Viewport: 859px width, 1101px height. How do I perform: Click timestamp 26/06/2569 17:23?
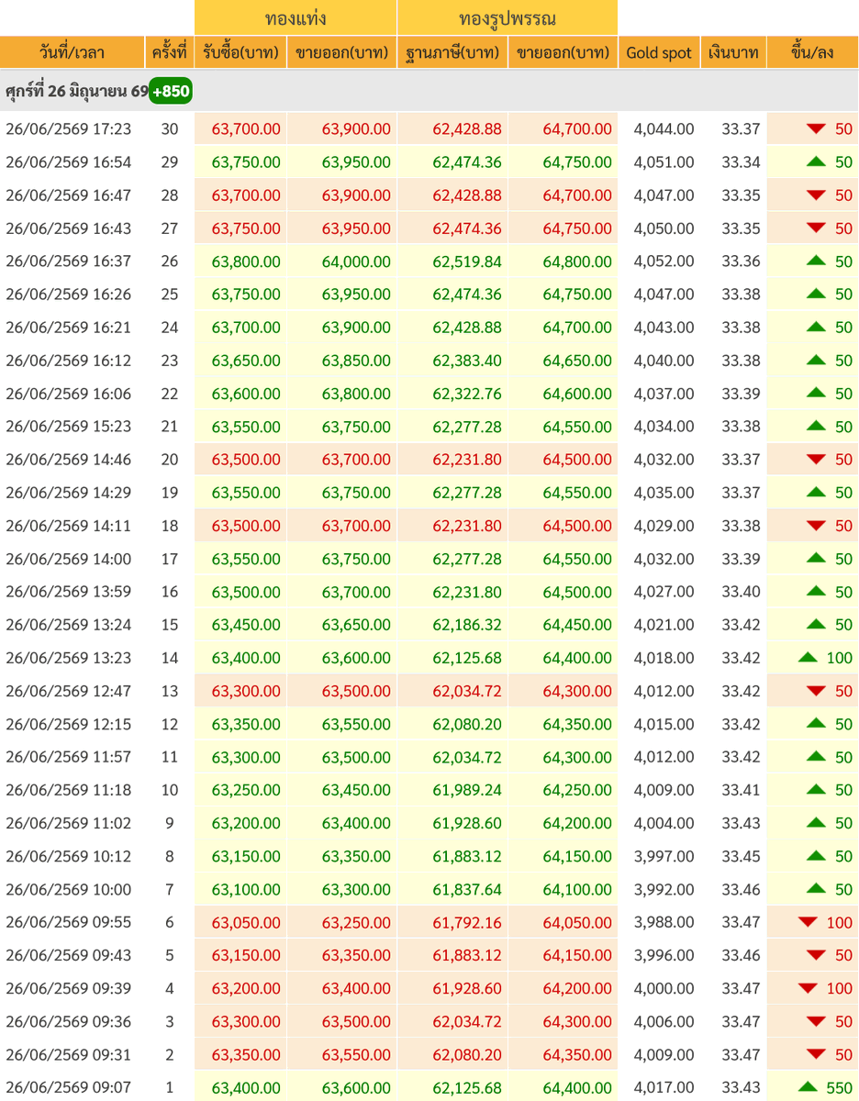point(69,129)
